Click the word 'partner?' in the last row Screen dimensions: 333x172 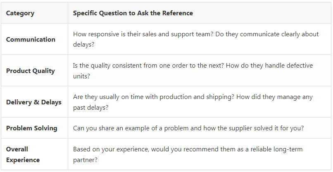point(86,160)
